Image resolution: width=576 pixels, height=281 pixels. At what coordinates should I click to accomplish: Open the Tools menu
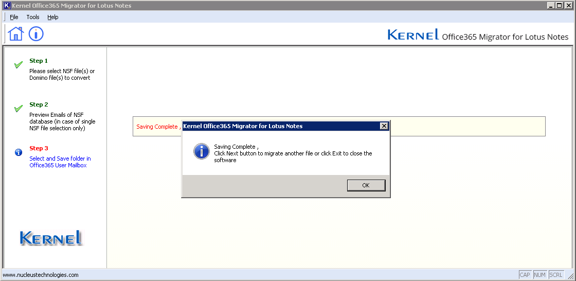click(33, 17)
